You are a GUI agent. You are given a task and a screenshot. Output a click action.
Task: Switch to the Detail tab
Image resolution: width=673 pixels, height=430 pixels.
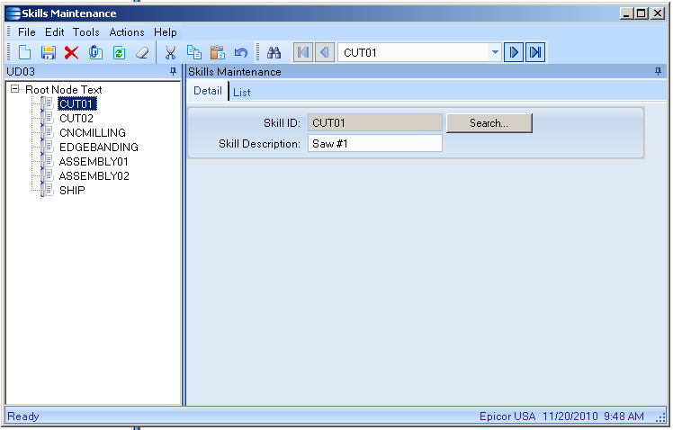tap(208, 91)
